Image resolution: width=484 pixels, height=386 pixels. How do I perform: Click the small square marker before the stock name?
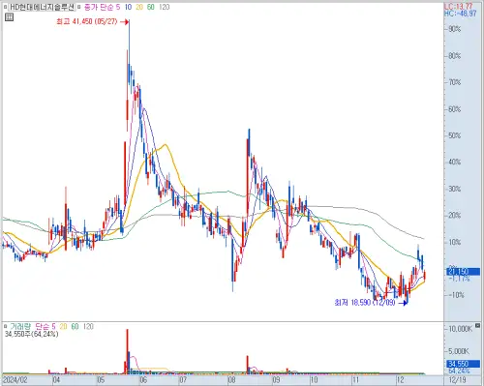pos(5,7)
